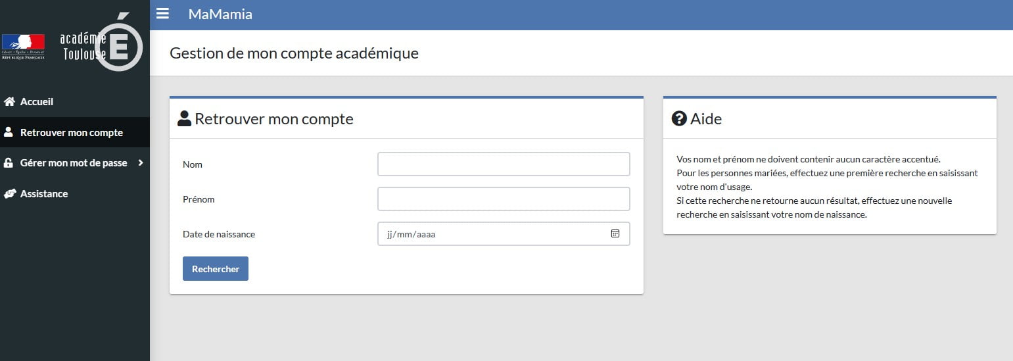Click the MaMamia title link
This screenshot has width=1013, height=361.
[x=220, y=14]
